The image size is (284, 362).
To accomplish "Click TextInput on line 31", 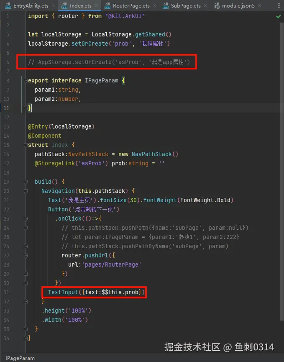I will pos(63,292).
